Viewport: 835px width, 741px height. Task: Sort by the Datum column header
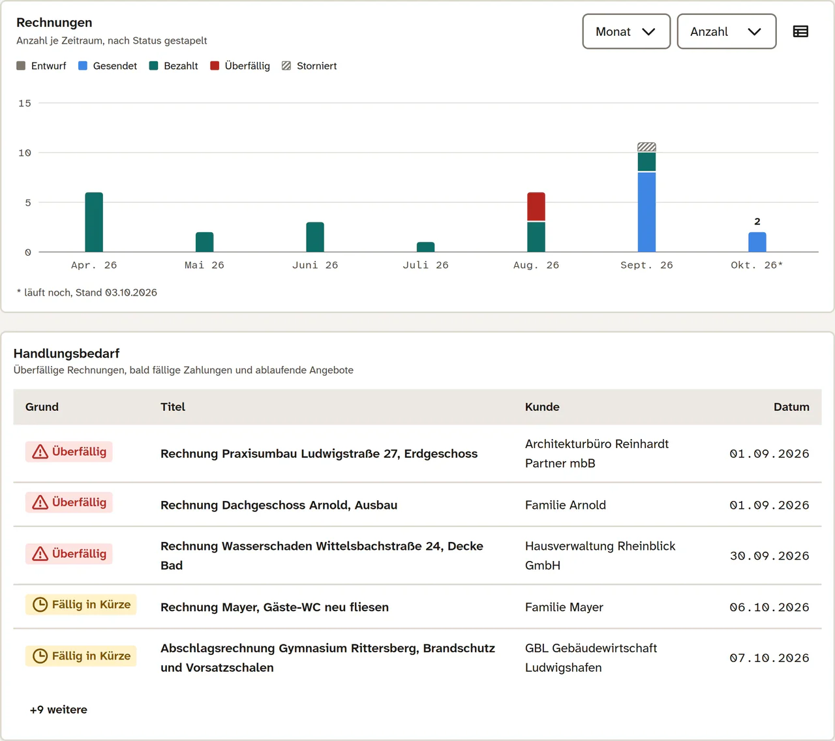click(791, 407)
